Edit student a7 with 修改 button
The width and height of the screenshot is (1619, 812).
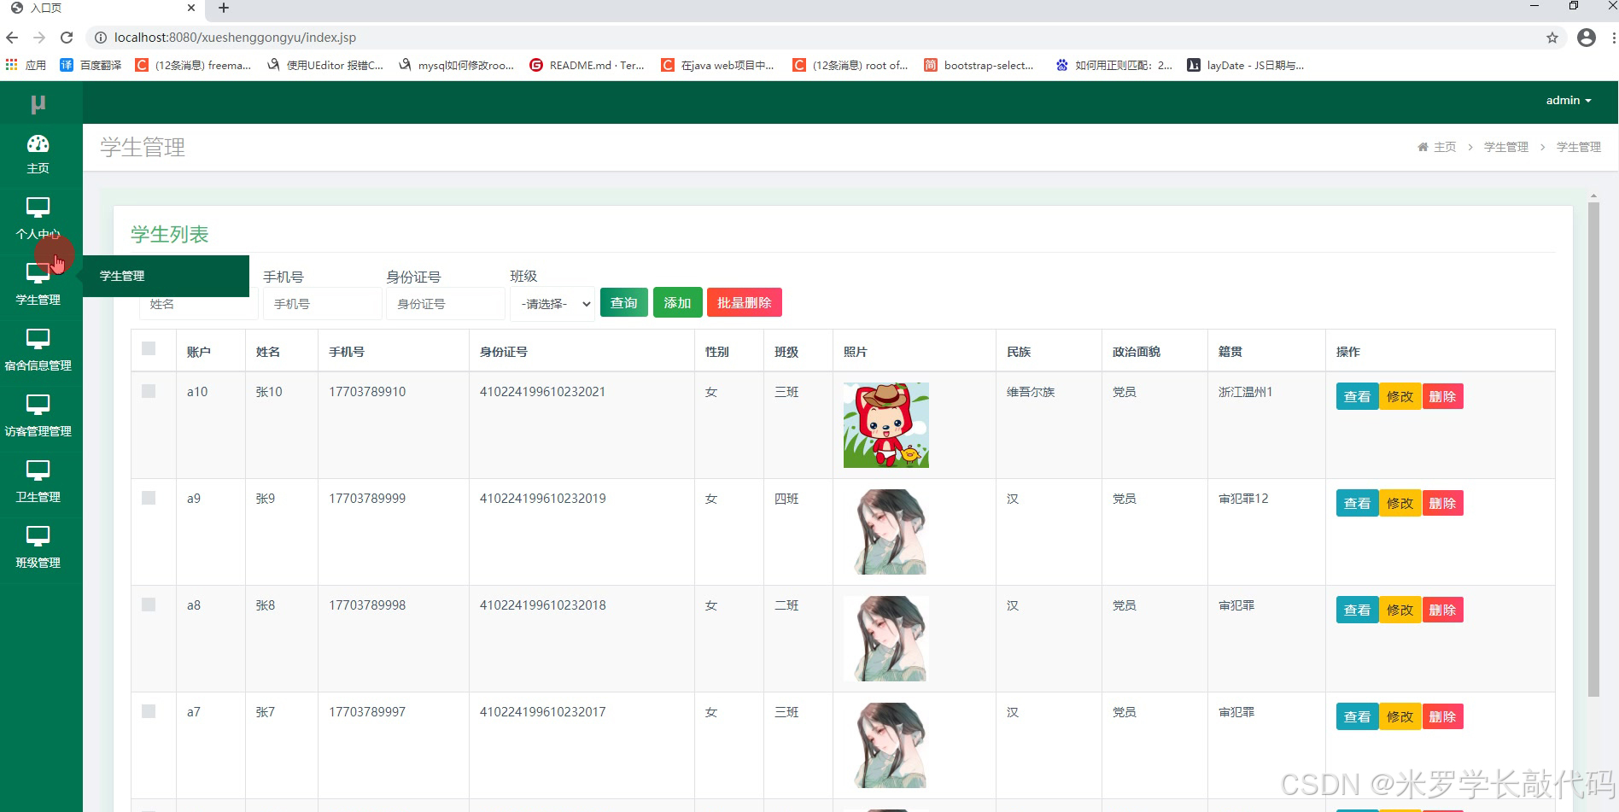[x=1400, y=716]
